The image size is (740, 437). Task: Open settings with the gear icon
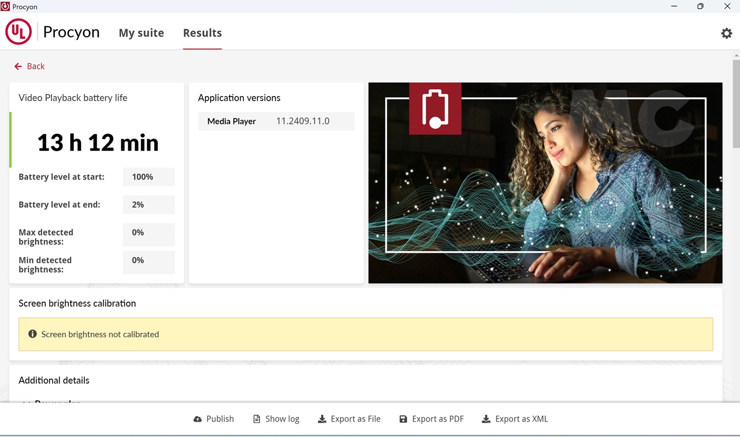tap(726, 33)
